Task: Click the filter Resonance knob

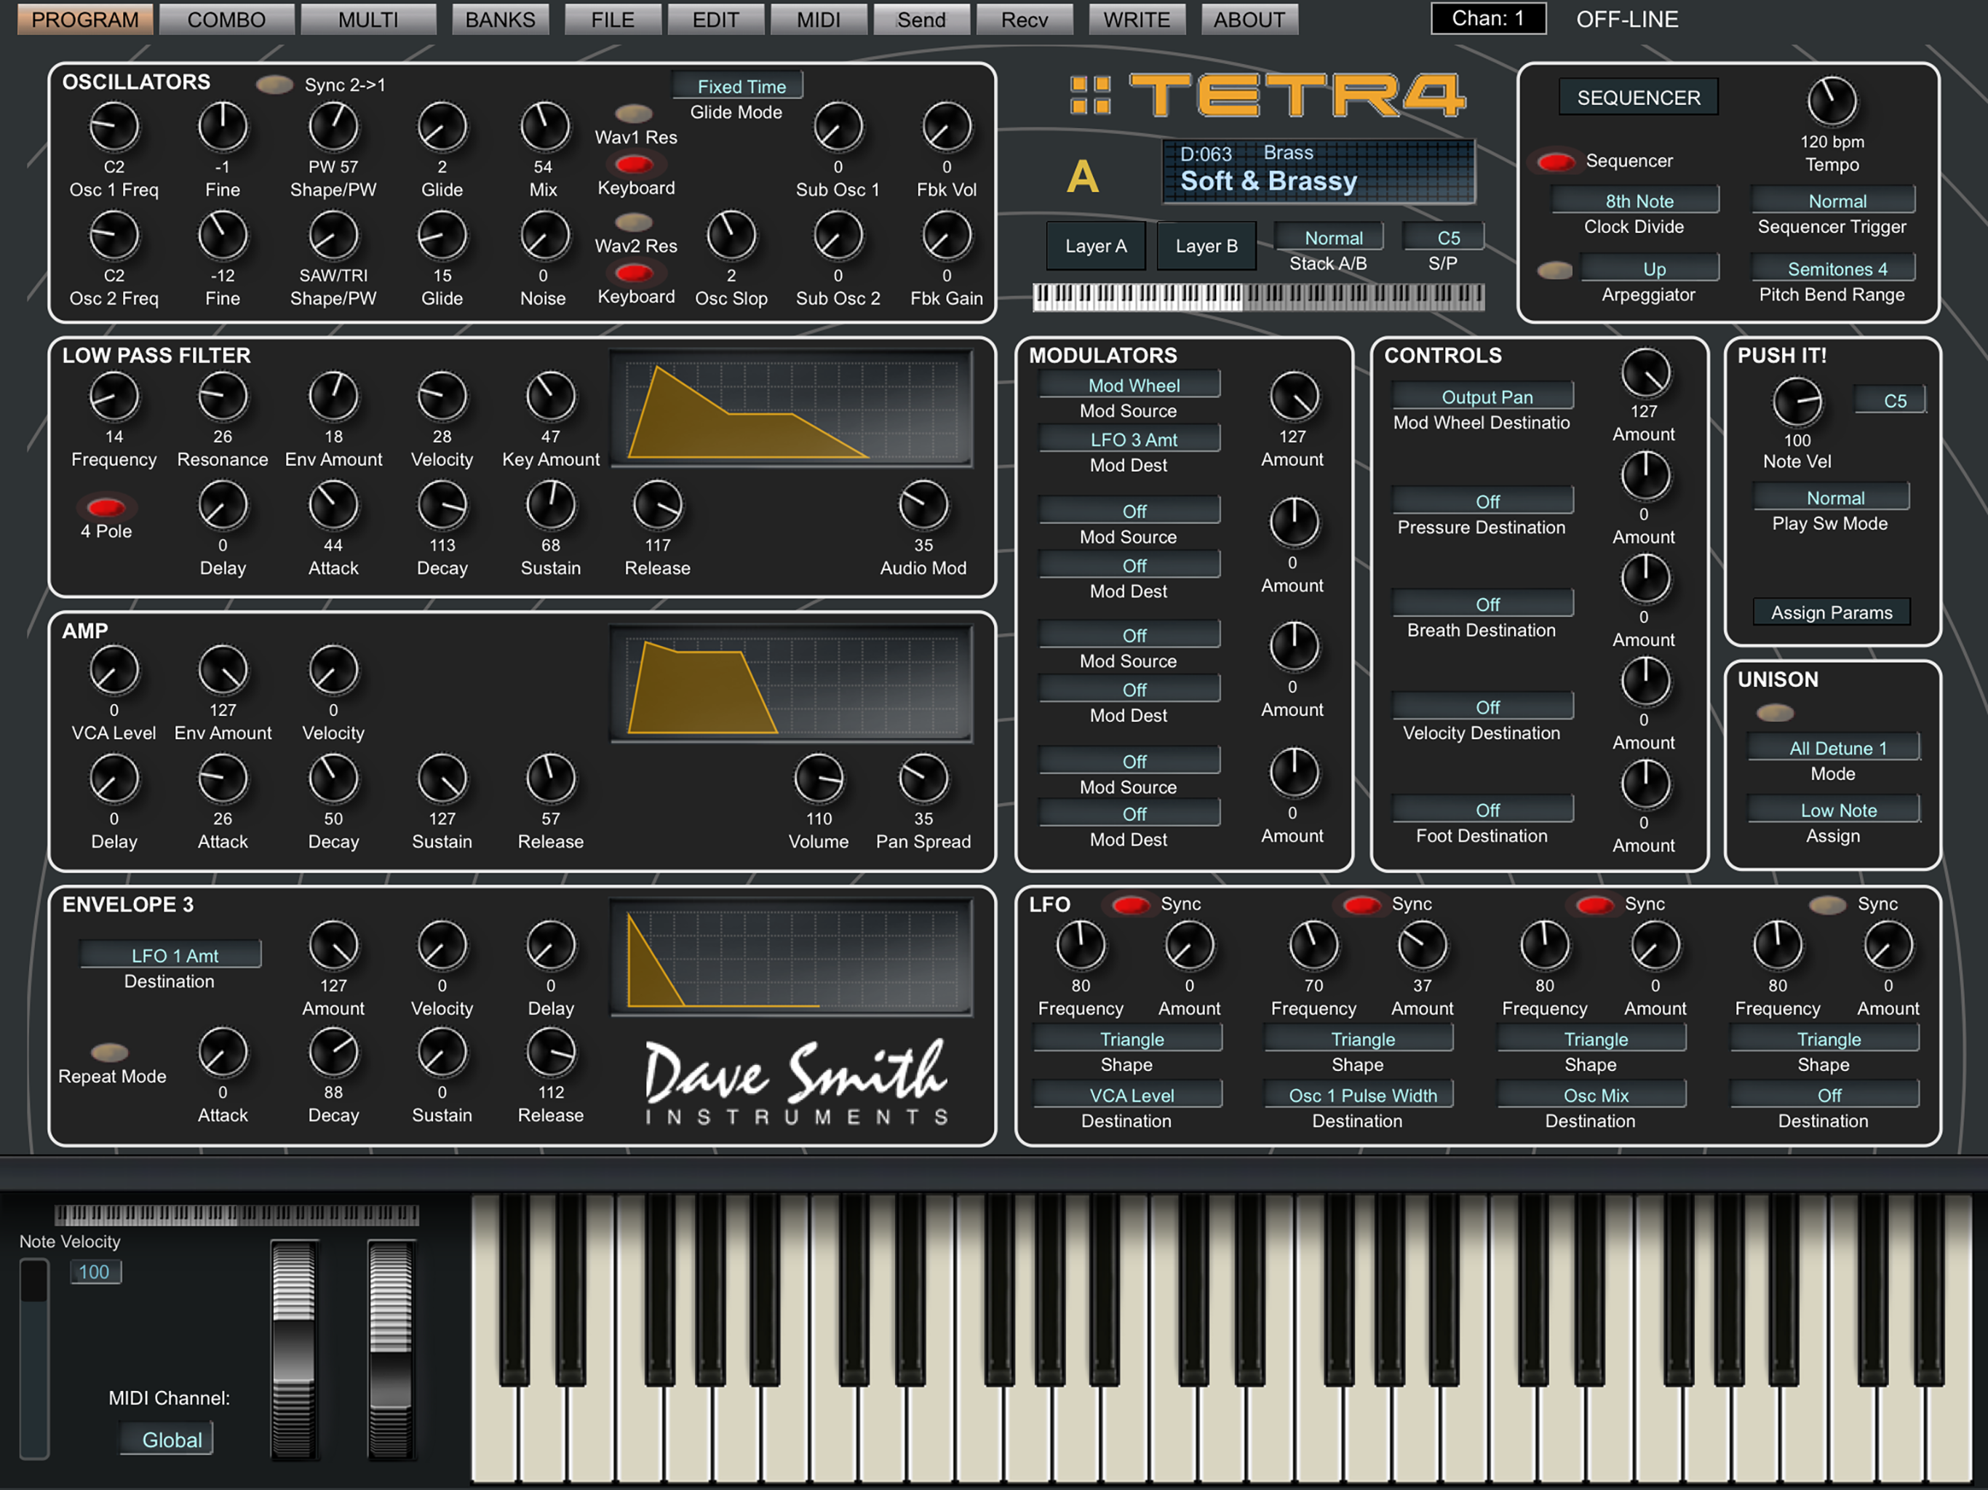Action: 222,397
